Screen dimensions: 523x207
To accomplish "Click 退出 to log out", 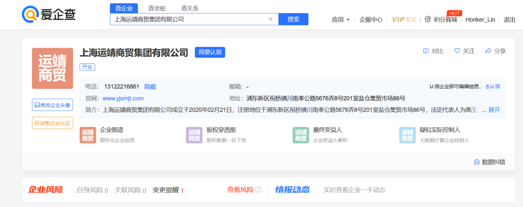I will click(x=509, y=20).
